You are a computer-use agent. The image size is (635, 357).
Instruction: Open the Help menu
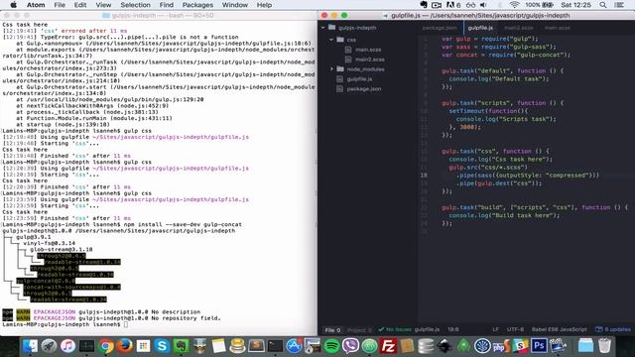tap(264, 5)
